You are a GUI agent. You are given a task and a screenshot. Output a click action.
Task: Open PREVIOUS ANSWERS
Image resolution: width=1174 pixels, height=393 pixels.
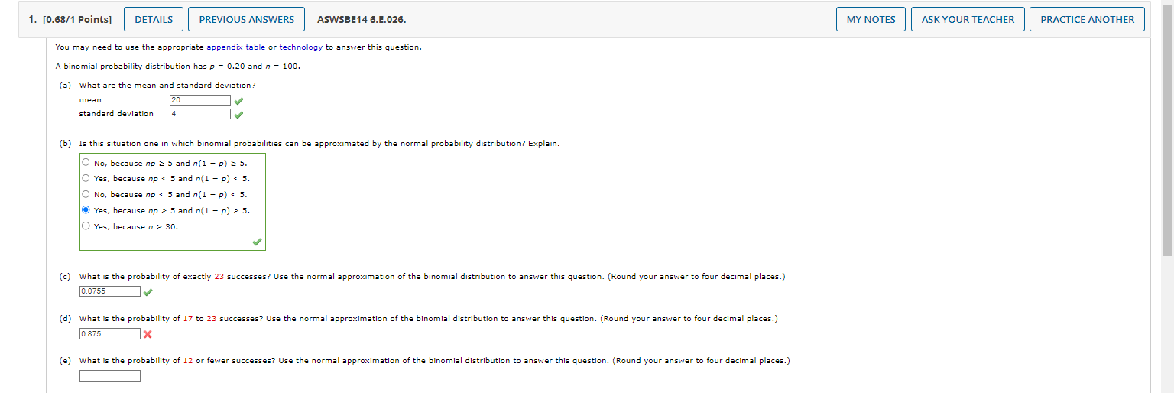click(x=246, y=19)
